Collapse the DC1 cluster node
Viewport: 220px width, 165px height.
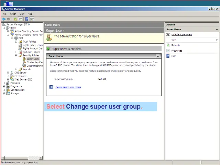(12, 38)
